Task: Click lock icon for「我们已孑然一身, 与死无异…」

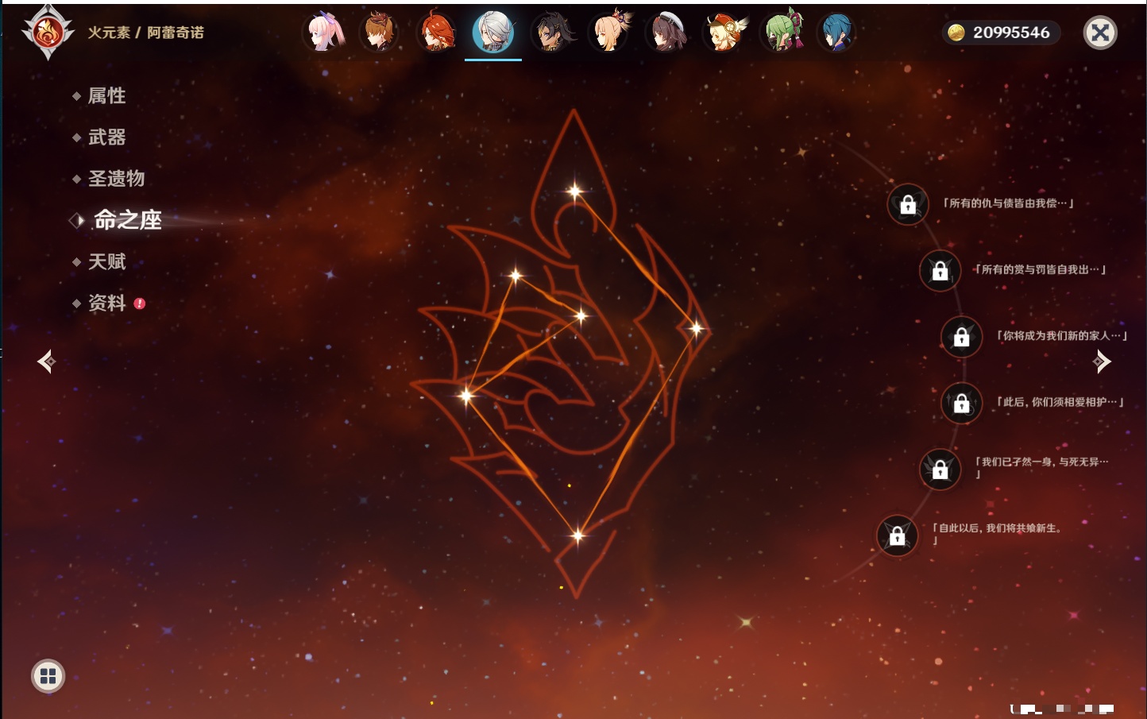Action: click(x=940, y=469)
